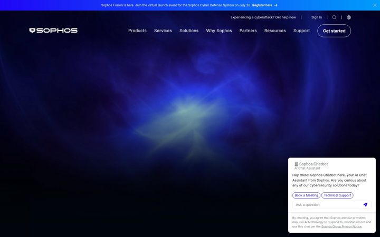Image resolution: width=380 pixels, height=237 pixels.
Task: Open the Products menu
Action: tap(137, 31)
